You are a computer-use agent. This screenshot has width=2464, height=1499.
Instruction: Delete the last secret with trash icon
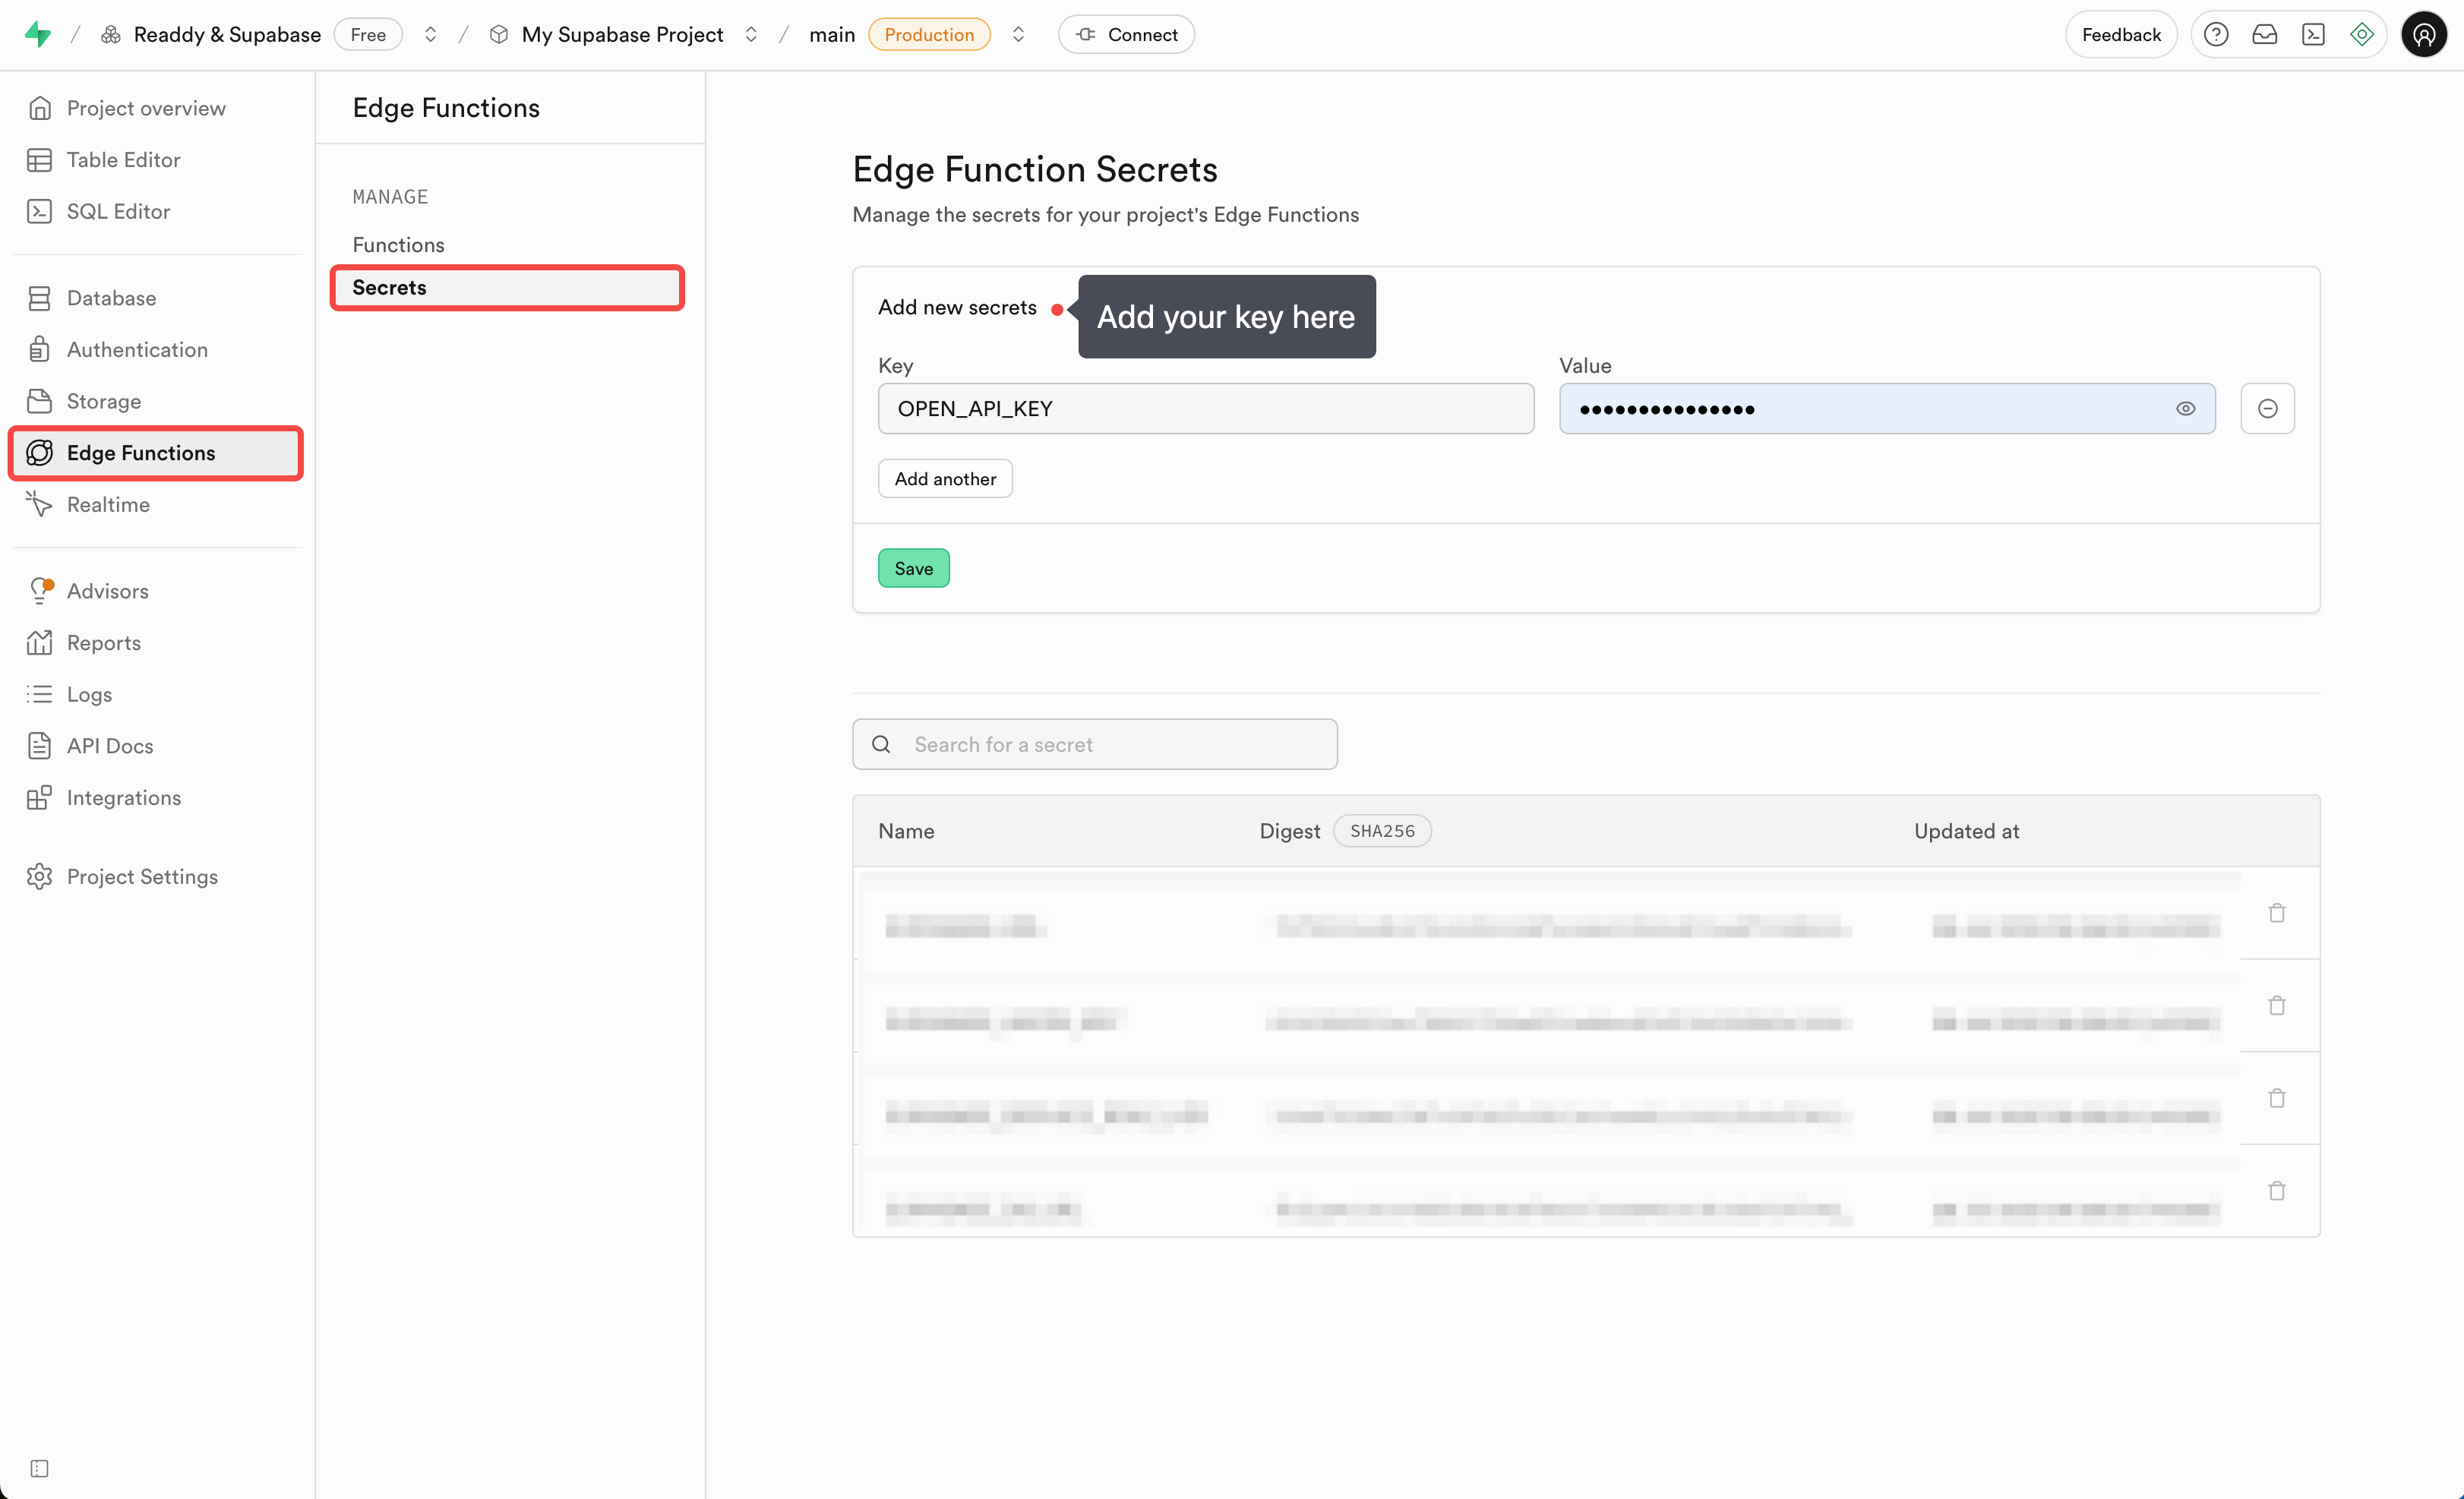(x=2276, y=1190)
